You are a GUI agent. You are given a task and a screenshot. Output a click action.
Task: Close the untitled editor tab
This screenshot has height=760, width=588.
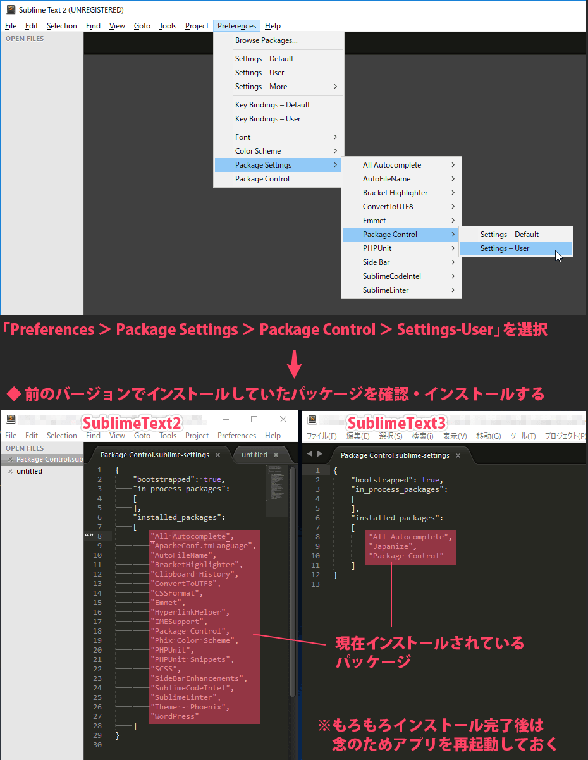pos(276,455)
